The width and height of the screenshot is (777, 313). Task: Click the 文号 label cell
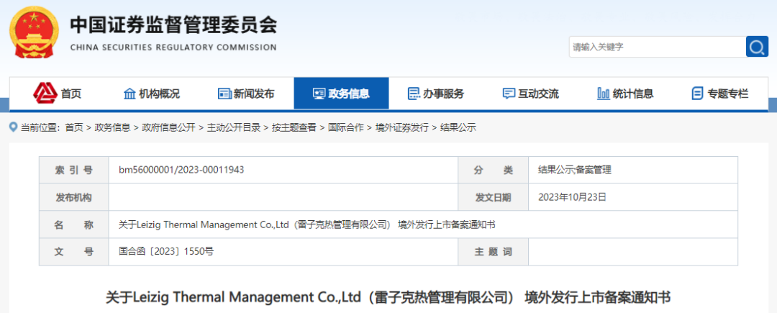pyautogui.click(x=74, y=252)
